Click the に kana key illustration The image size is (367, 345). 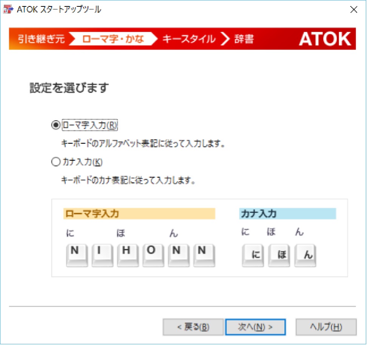click(x=253, y=256)
